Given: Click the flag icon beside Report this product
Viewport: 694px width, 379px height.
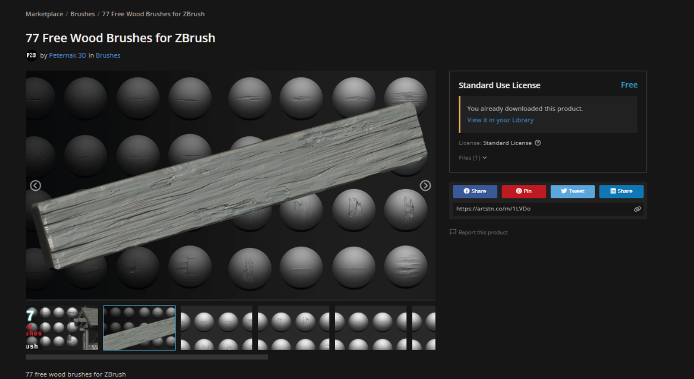Looking at the screenshot, I should pos(453,232).
